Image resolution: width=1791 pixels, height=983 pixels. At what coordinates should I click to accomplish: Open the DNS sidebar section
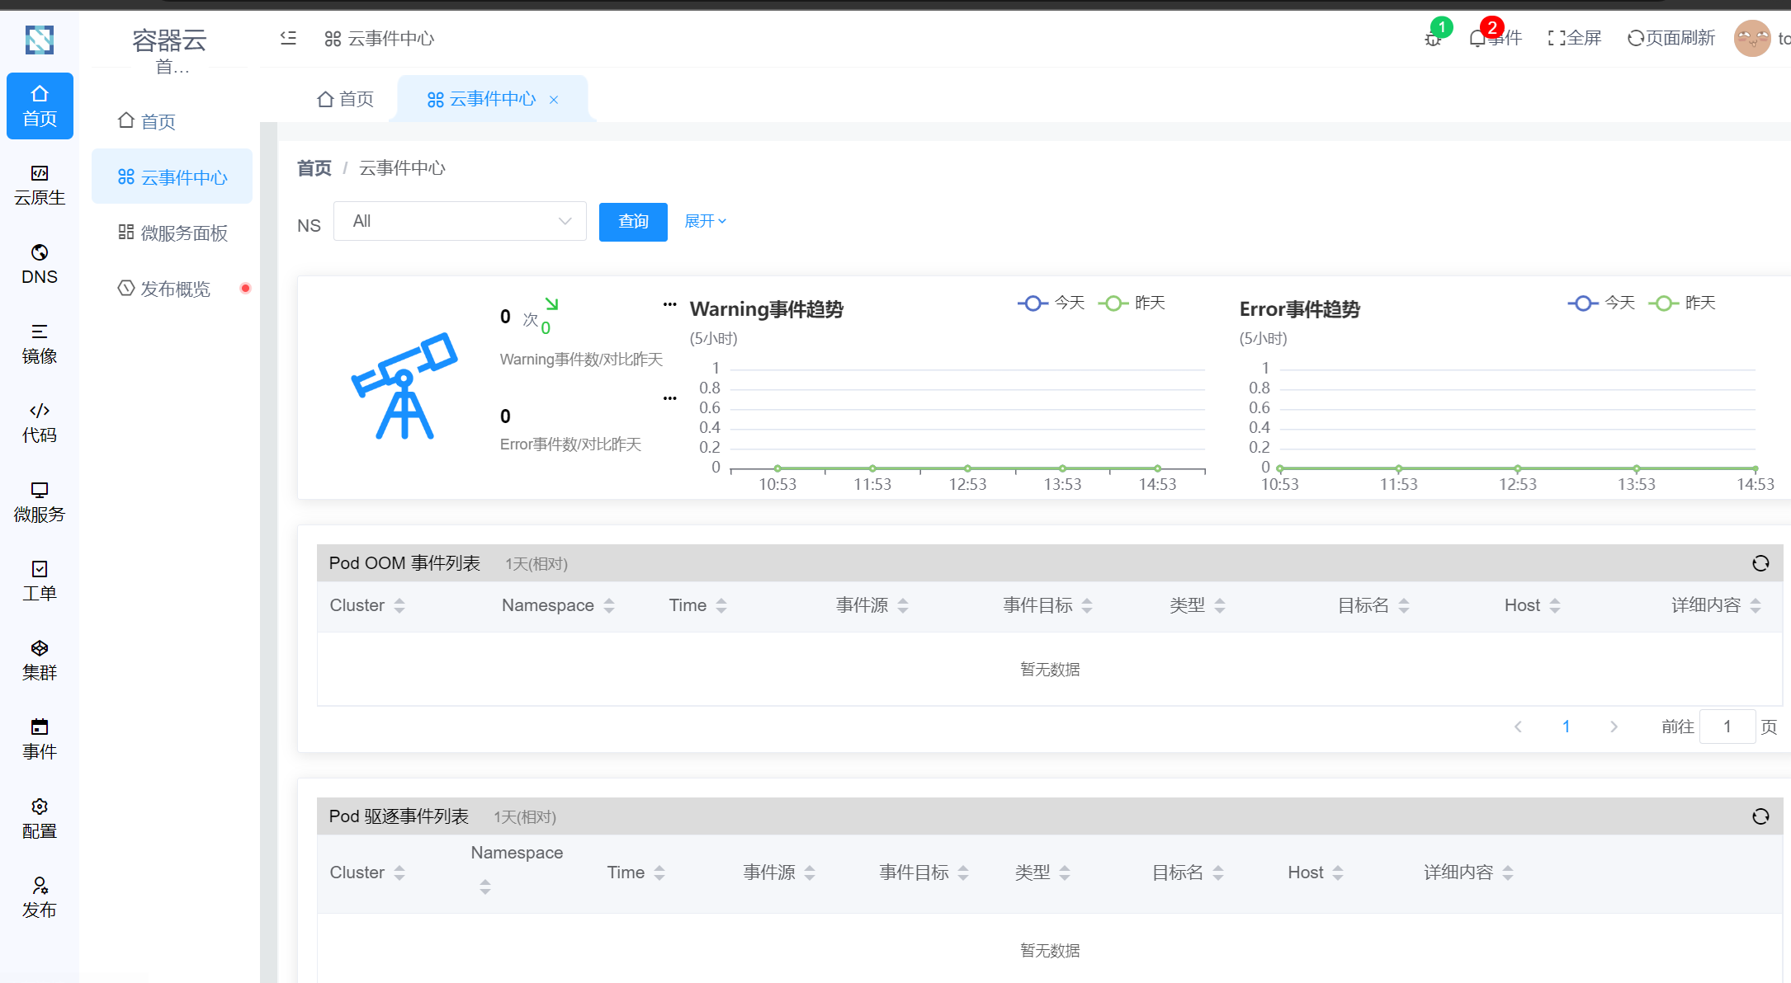pos(40,264)
